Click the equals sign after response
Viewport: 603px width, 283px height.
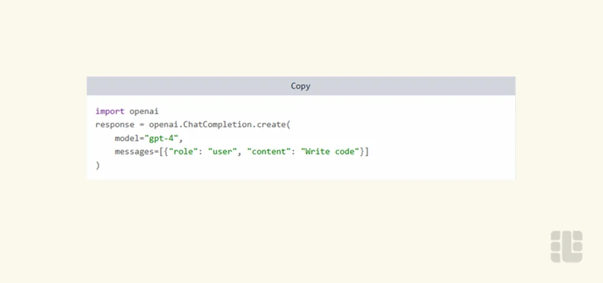tap(142, 125)
